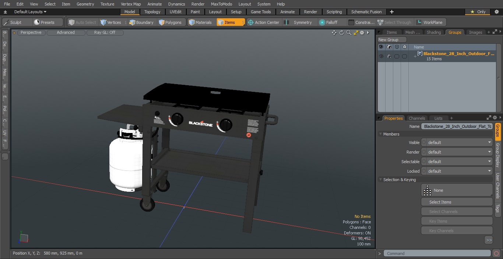Open the Geometry menu
503x259 pixels.
pos(85,4)
